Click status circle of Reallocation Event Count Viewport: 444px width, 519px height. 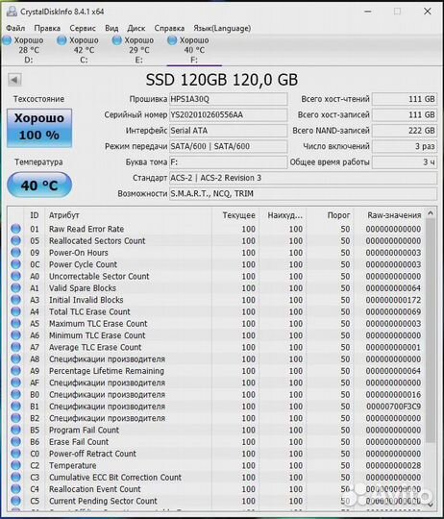click(x=15, y=489)
